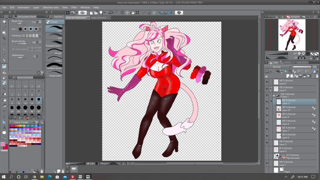Click Rotate left icon in Navigator
This screenshot has width=320, height=180.
click(299, 58)
